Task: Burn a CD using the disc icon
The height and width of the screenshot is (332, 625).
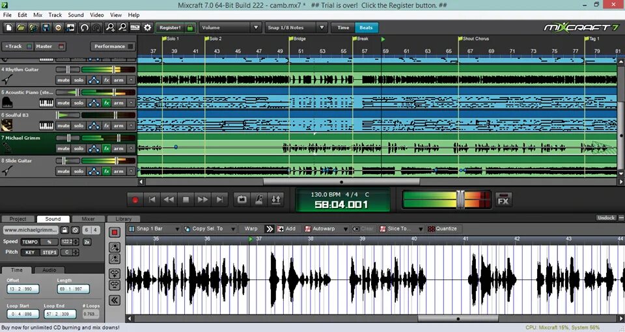Action: click(58, 27)
